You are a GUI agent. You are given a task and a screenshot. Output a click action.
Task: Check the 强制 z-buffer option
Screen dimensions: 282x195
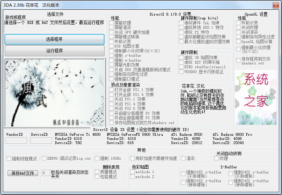tap(112, 55)
